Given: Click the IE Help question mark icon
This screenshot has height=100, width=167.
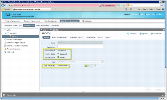Looking at the screenshot, I should [x=163, y=9].
